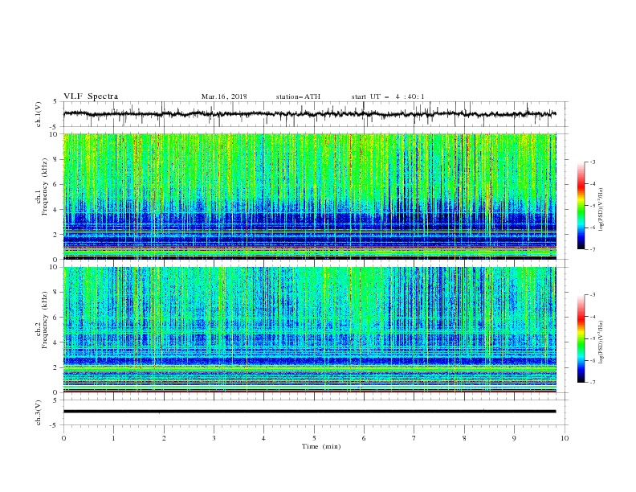Click the 'Time (min)' x-axis label
Screen dimensions: 636x492
321,446
